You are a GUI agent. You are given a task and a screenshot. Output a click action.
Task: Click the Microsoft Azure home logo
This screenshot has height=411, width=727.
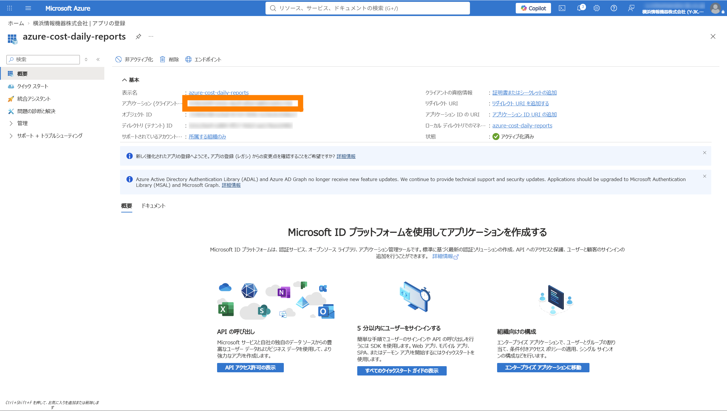pos(68,8)
